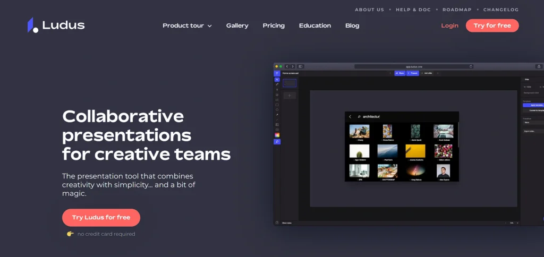Image resolution: width=544 pixels, height=257 pixels.
Task: Select the people sitting outdoors photo thumbnail
Action: click(x=359, y=132)
